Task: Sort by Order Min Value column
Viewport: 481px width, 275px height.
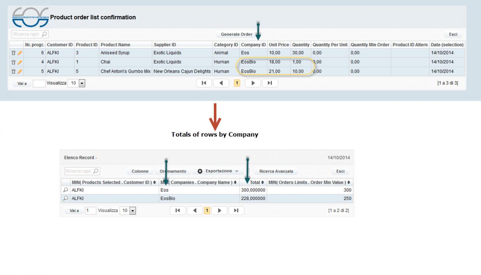Action: click(309, 182)
